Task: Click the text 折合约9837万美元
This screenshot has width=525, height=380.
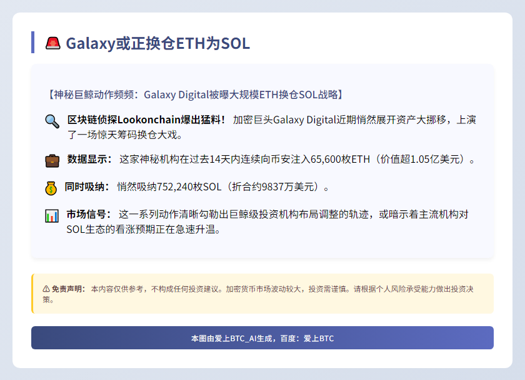Action: (x=273, y=187)
